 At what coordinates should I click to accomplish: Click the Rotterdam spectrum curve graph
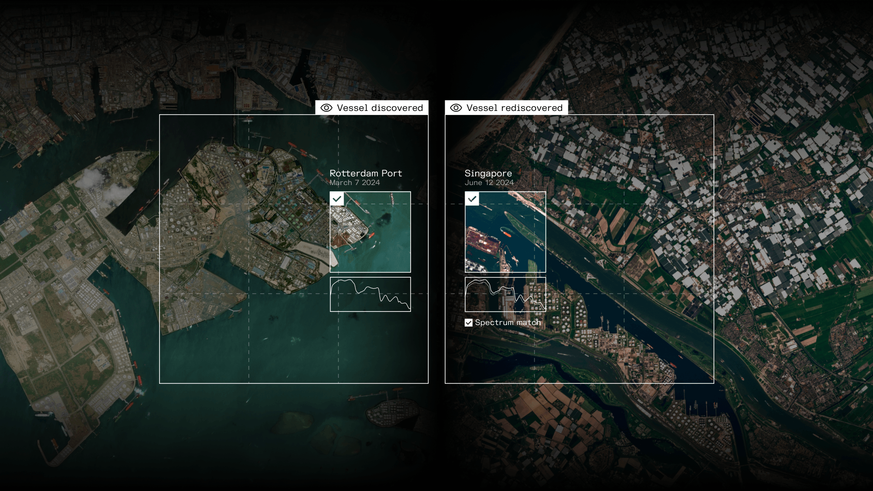tap(370, 295)
